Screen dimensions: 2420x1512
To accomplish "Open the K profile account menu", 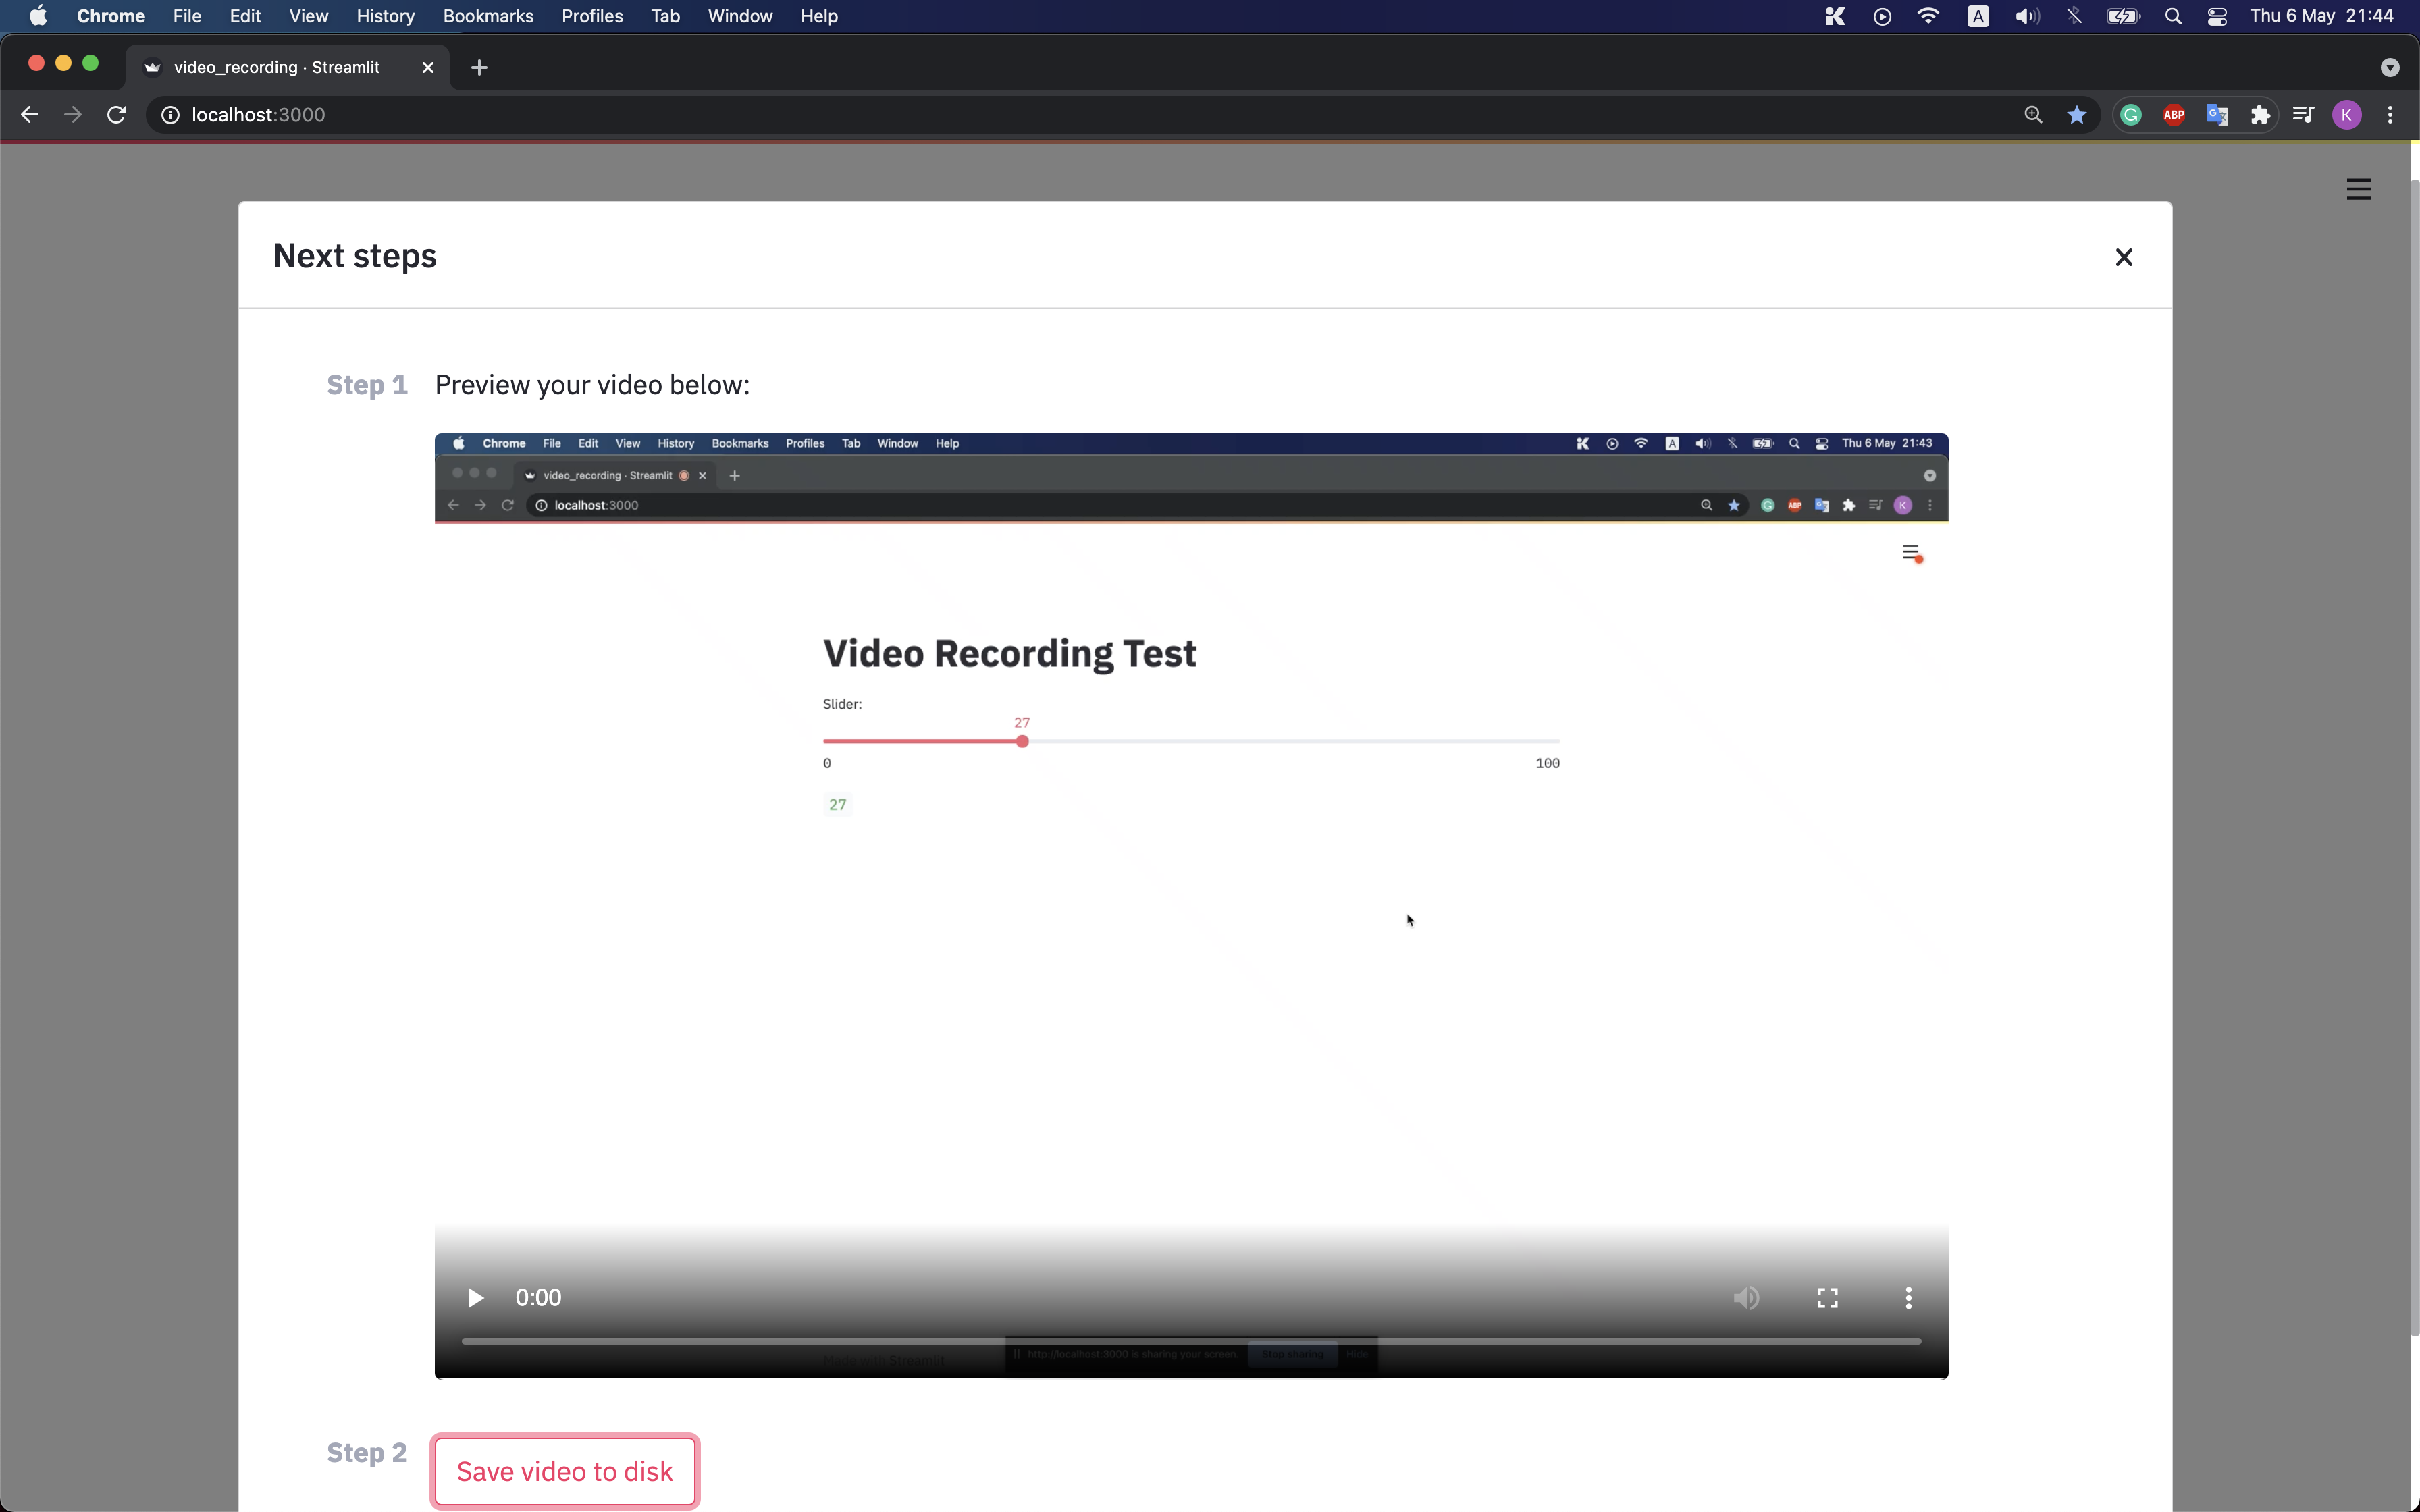I will point(2347,114).
